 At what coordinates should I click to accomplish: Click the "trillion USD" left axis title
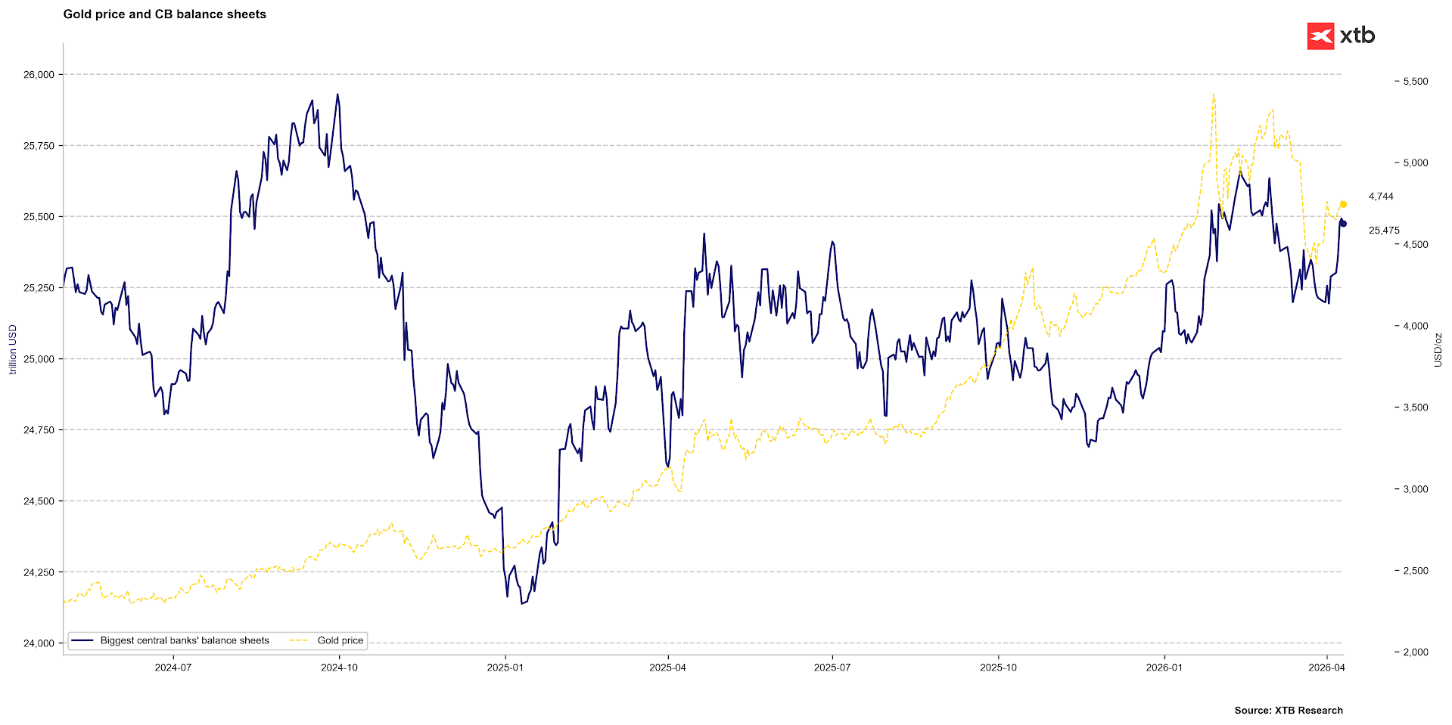[12, 349]
